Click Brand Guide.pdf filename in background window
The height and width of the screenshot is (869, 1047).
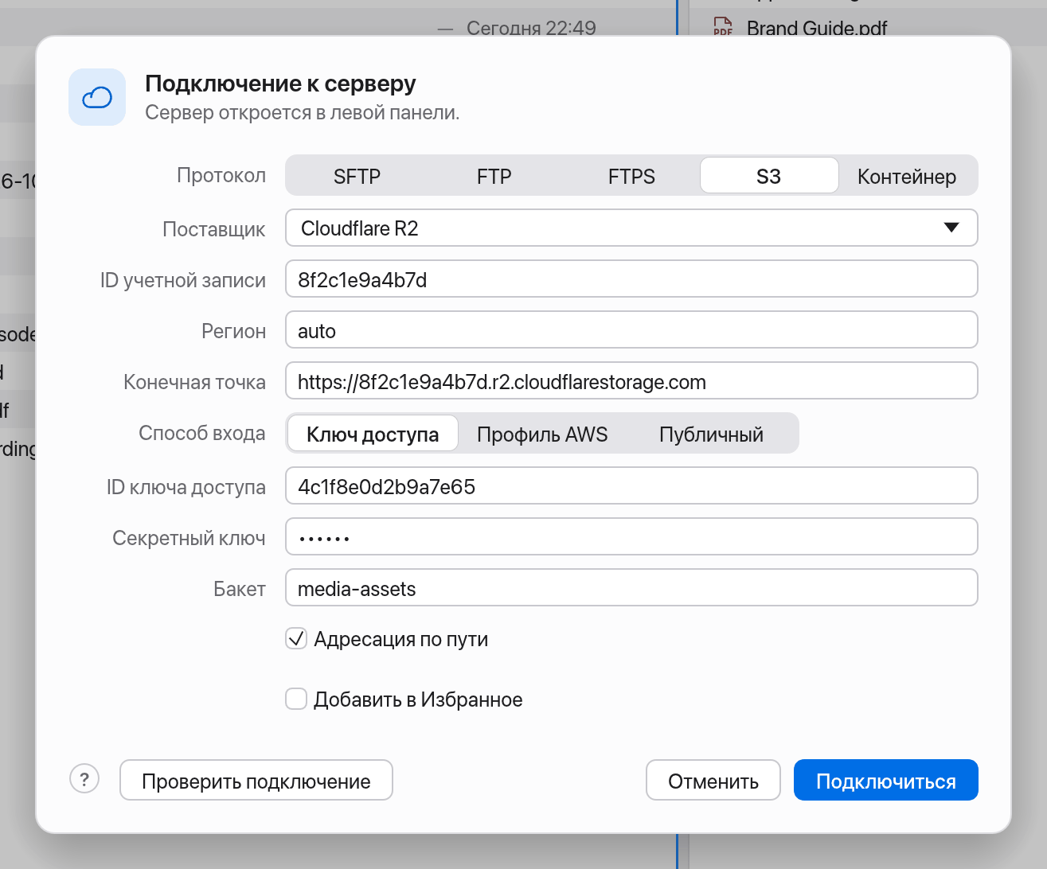tap(817, 28)
